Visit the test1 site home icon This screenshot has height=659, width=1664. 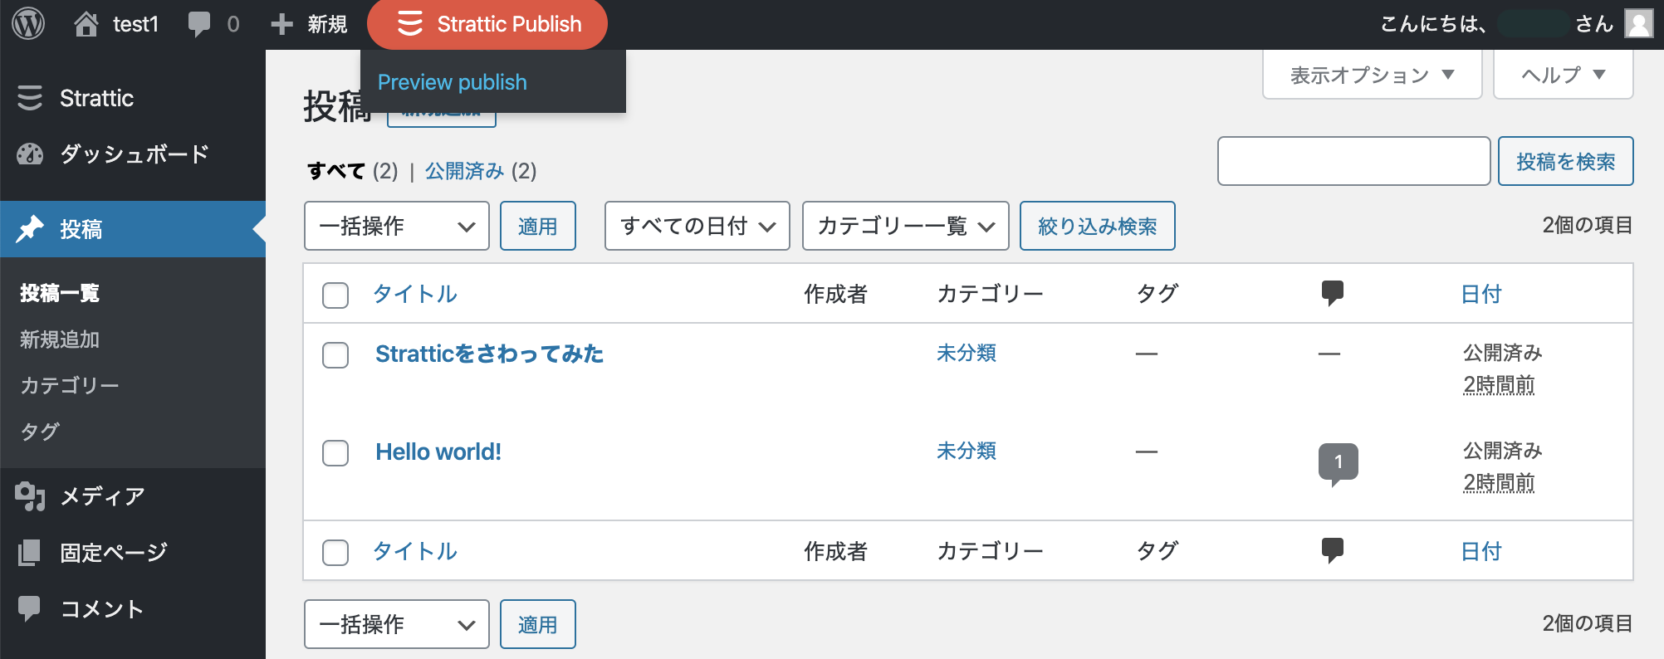86,24
